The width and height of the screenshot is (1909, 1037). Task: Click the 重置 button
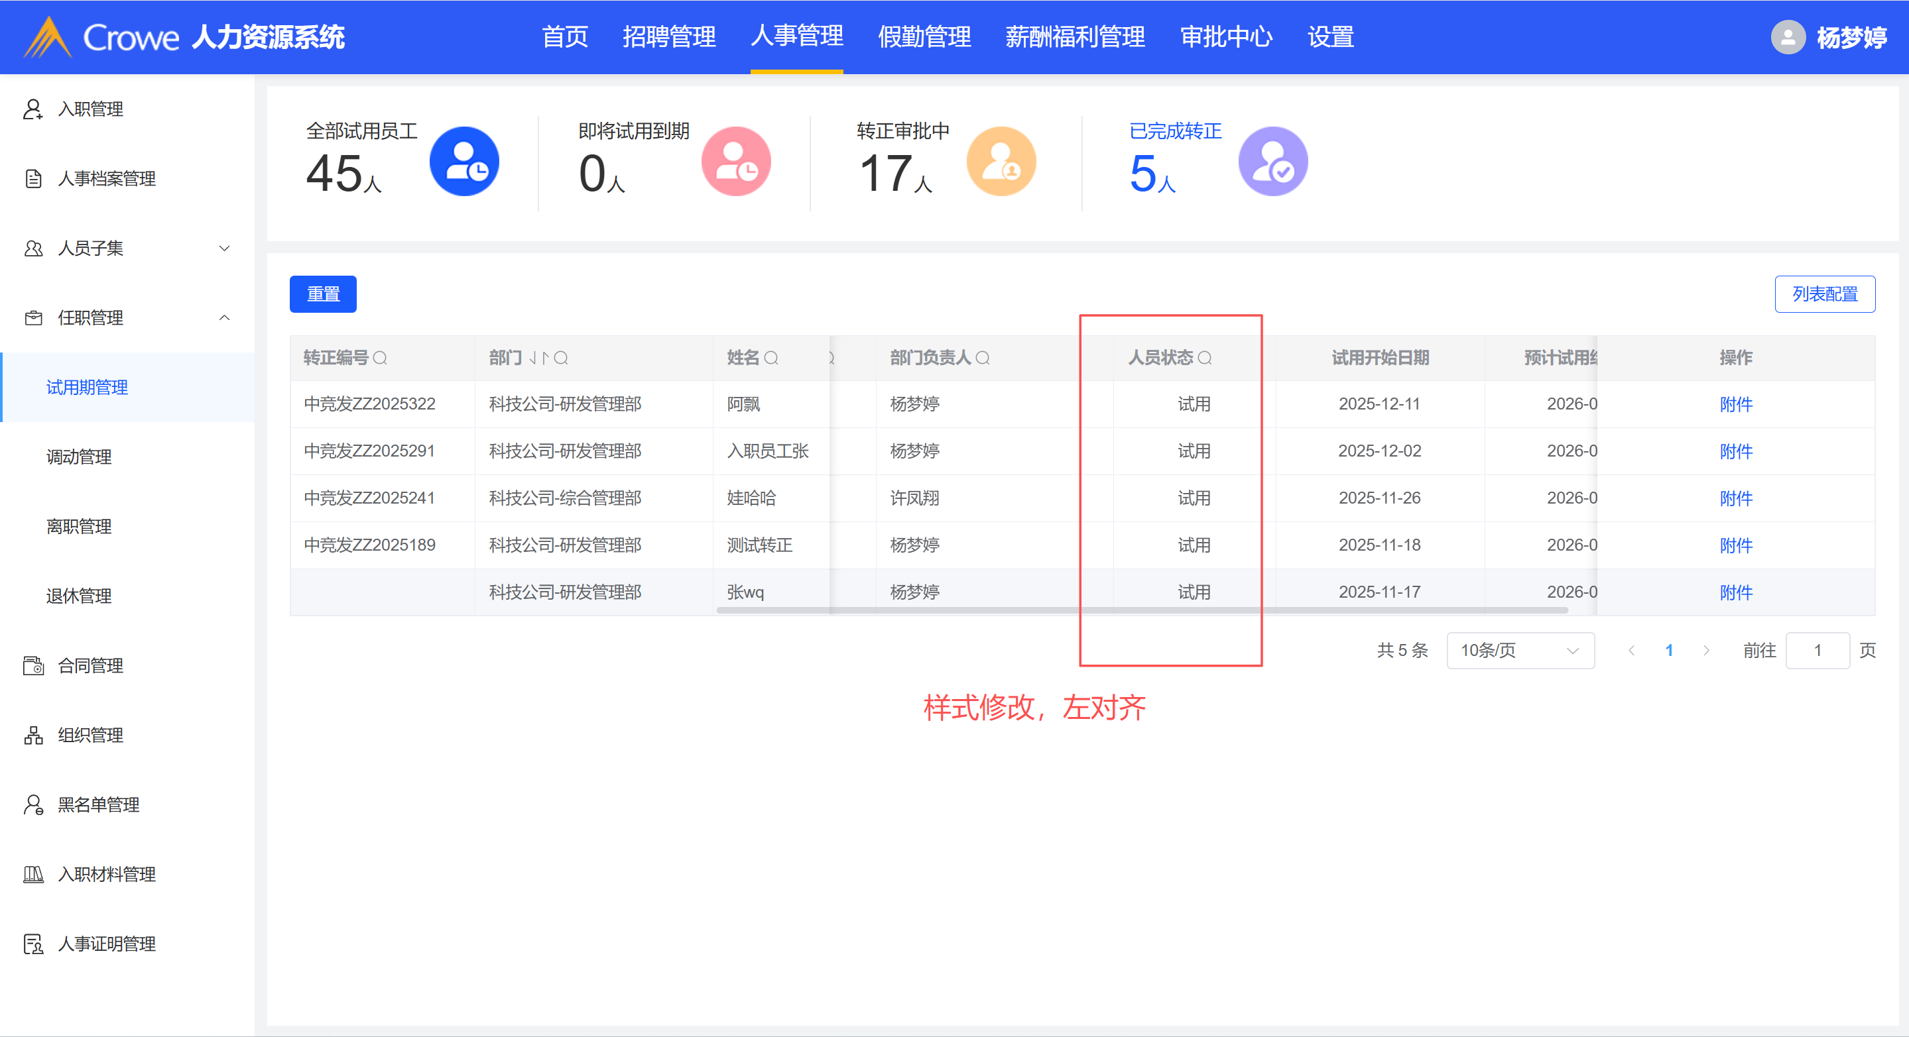323,294
